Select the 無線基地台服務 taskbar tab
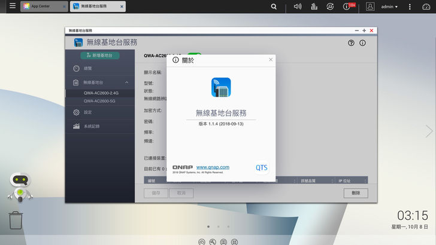The image size is (436, 245). click(x=98, y=7)
